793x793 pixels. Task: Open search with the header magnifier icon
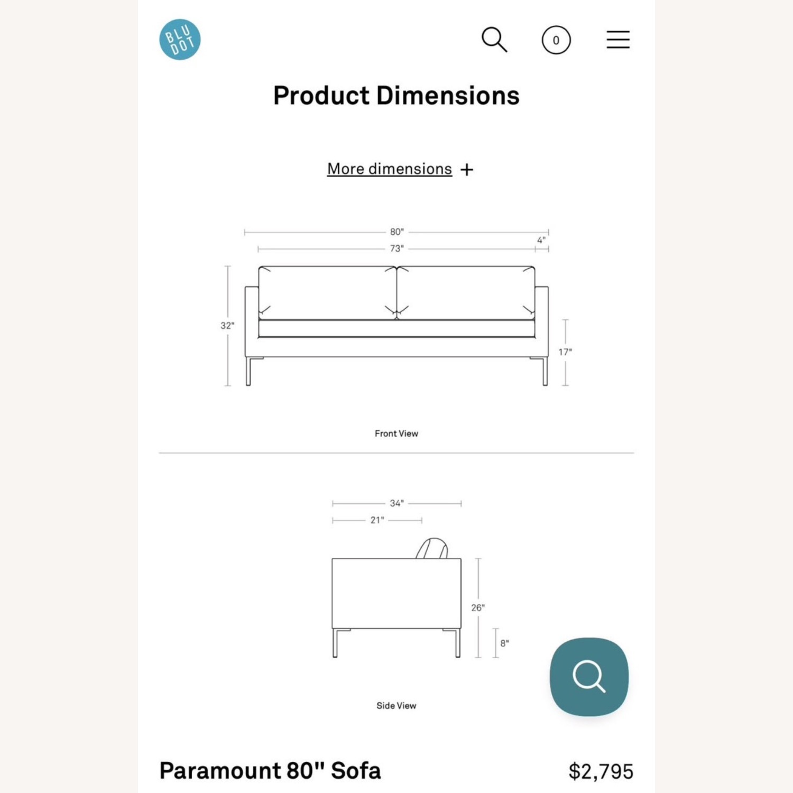click(x=494, y=40)
